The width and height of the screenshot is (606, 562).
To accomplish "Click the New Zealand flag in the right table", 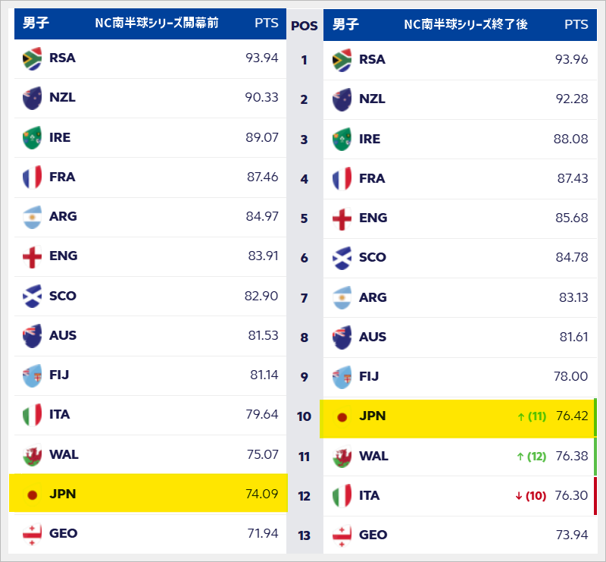I will [342, 99].
